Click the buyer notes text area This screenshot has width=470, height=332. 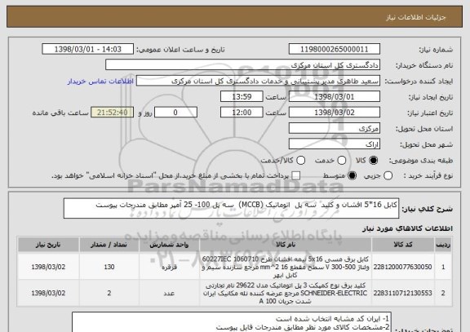tap(233, 322)
